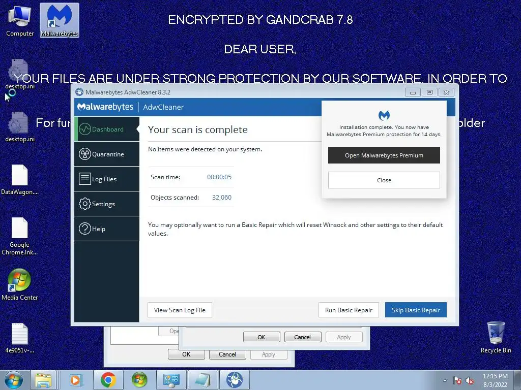Click the muted volume tray icon
The height and width of the screenshot is (390, 521).
470,381
